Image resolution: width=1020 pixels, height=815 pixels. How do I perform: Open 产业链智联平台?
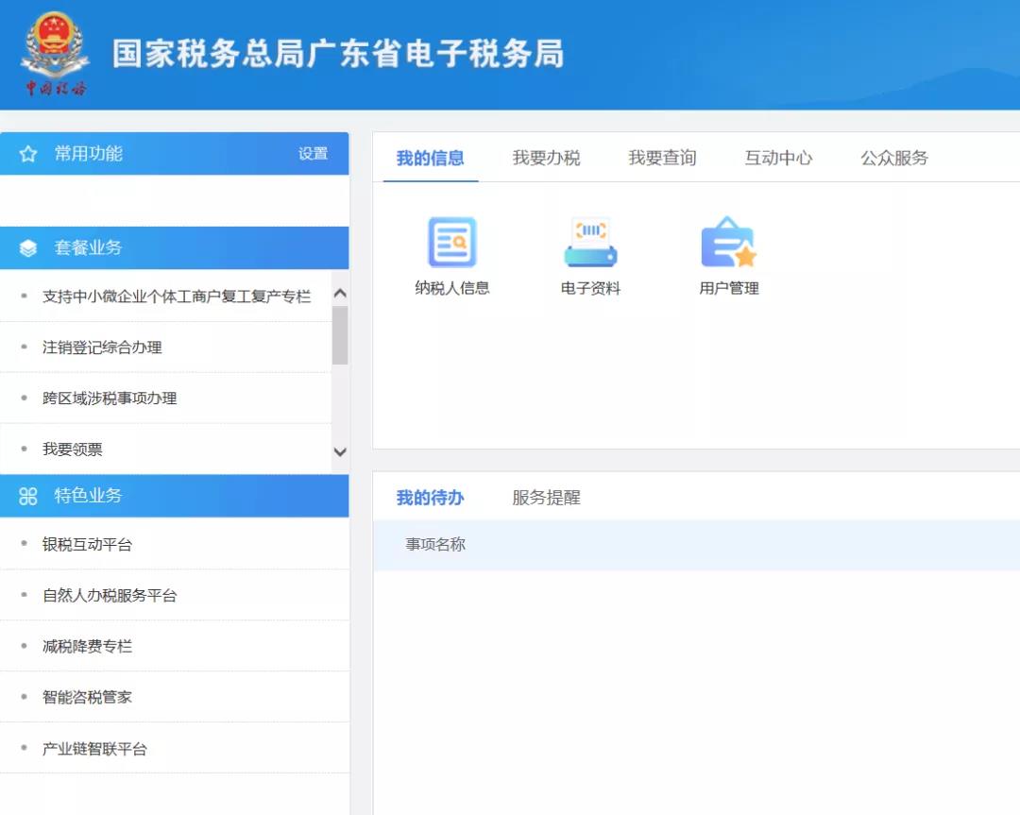pos(94,749)
